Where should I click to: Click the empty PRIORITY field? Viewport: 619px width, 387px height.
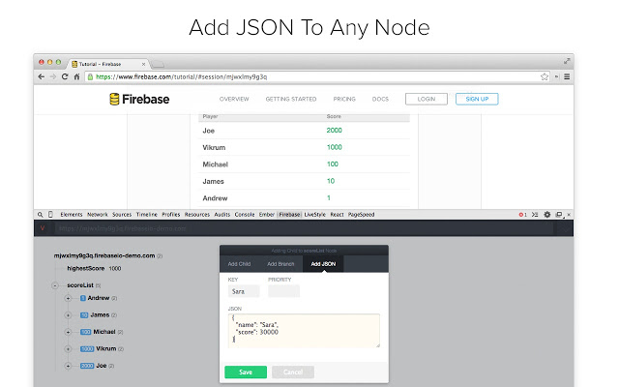[x=283, y=291]
